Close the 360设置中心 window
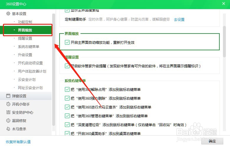Viewport: 230px width, 147px height. [x=224, y=4]
